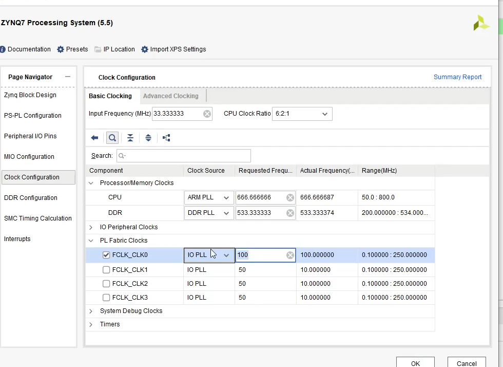Viewport: 503px width, 367px height.
Task: Go to Peripheral I/O Pins page
Action: (30, 136)
